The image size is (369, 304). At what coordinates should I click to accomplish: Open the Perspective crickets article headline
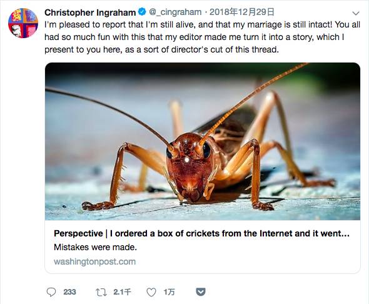(x=201, y=233)
